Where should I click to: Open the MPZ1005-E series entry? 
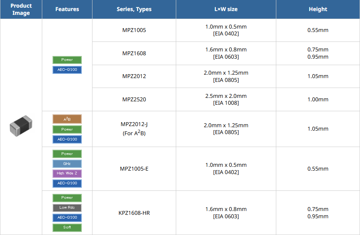[134, 169]
